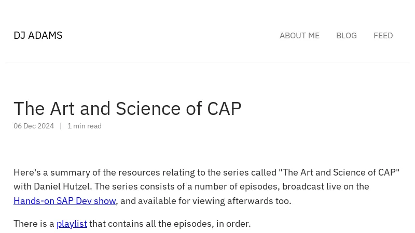Open the ABOUT ME page

point(299,35)
